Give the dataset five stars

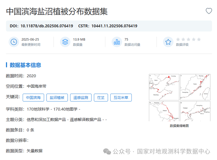pos(199,39)
